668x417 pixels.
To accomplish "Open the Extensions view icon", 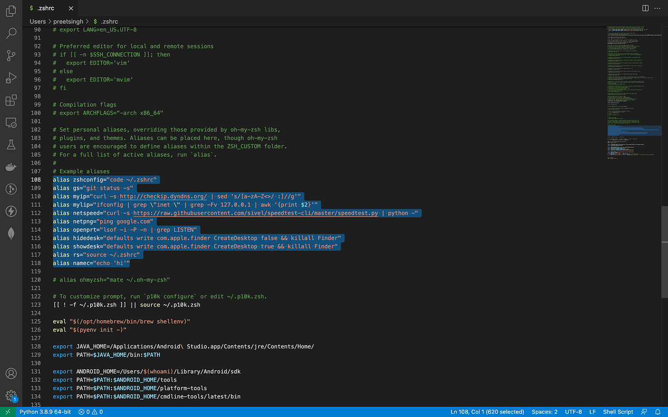I will [11, 100].
